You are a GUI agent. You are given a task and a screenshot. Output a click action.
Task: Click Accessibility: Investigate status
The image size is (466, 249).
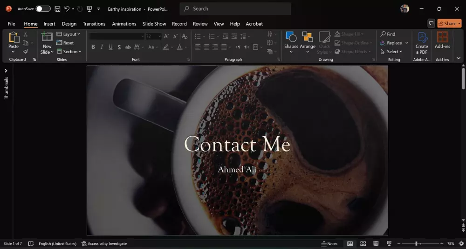[104, 244]
